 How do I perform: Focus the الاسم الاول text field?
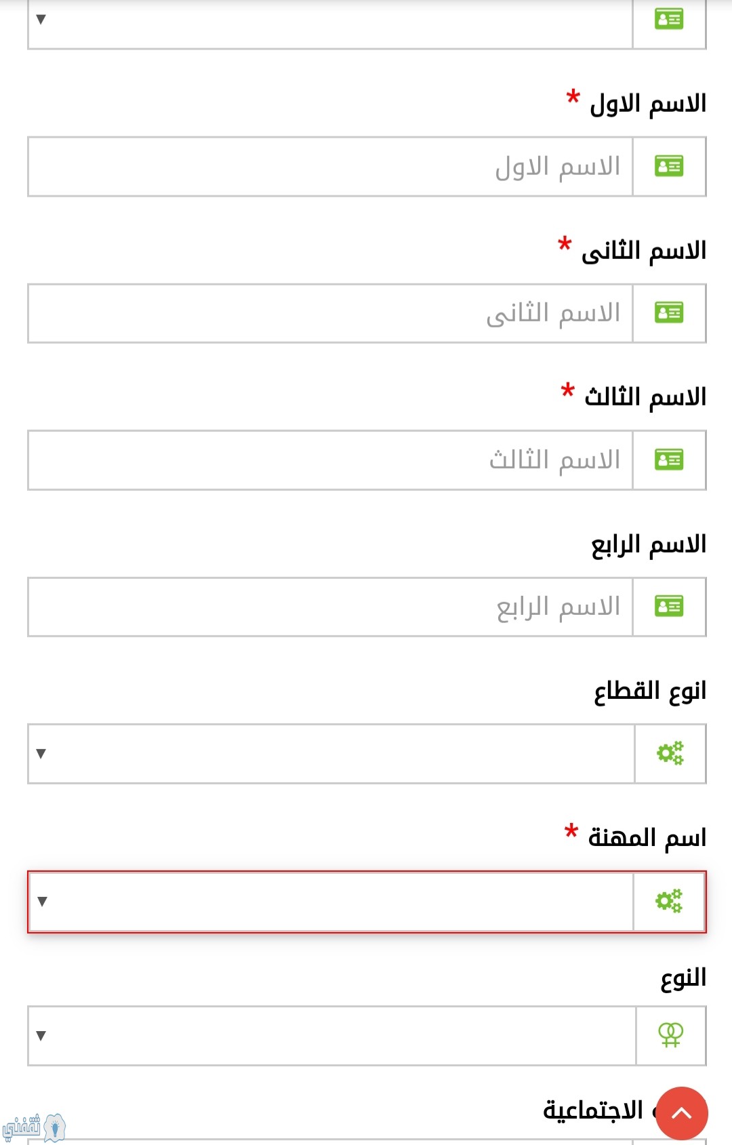pos(330,166)
